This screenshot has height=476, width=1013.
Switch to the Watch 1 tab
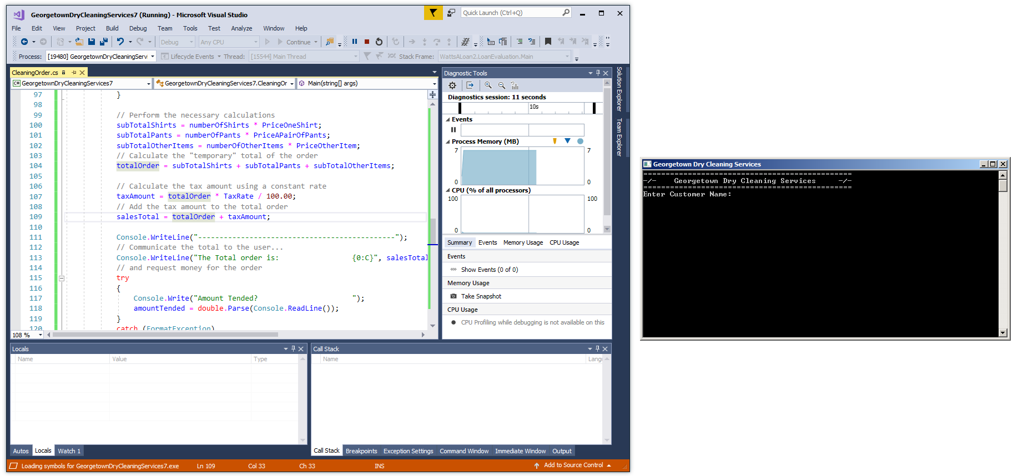pos(69,451)
